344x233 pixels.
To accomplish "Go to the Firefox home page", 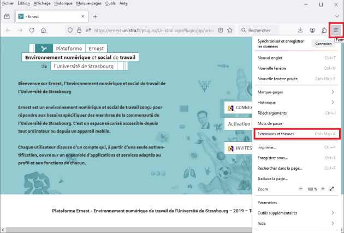I will click(x=44, y=30).
